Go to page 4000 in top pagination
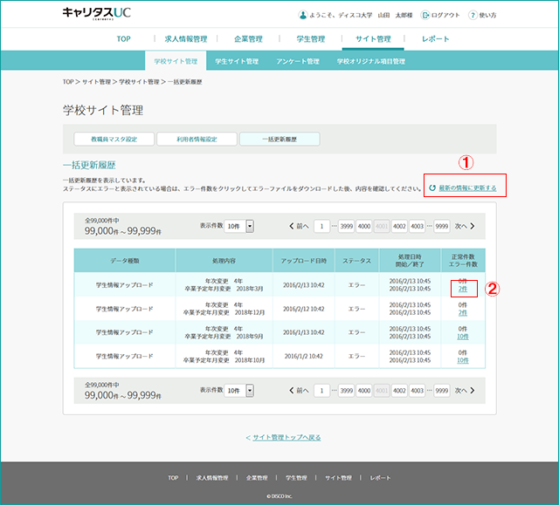559x505 pixels. pyautogui.click(x=364, y=226)
